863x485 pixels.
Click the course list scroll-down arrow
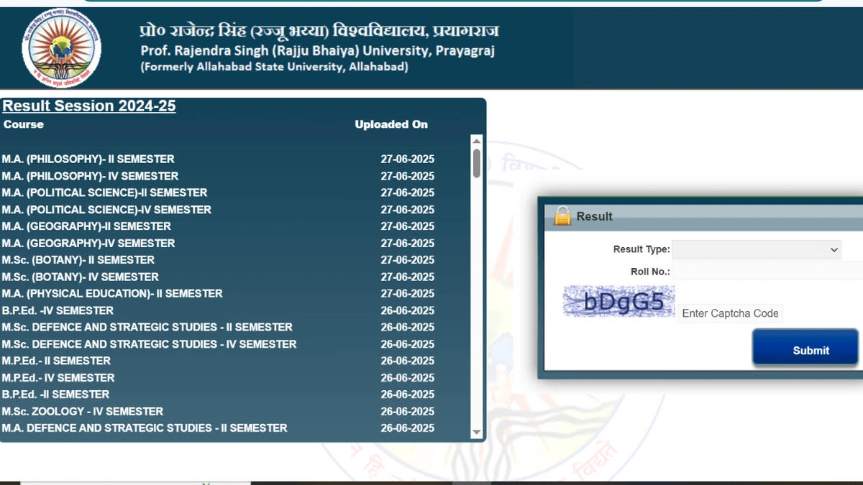tap(476, 433)
